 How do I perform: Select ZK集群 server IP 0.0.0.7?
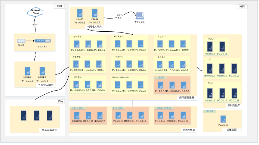(184, 85)
